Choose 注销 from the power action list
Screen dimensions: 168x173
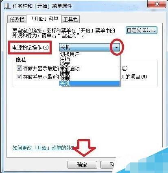pyautogui.click(x=89, y=59)
